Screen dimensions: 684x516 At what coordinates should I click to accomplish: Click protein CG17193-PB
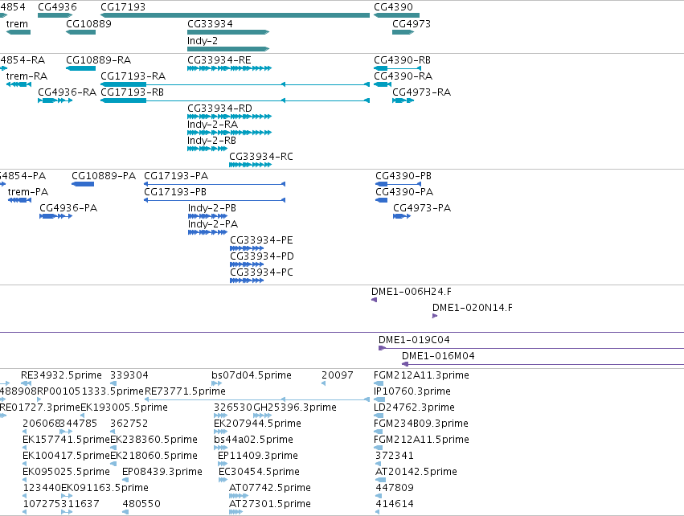[215, 200]
